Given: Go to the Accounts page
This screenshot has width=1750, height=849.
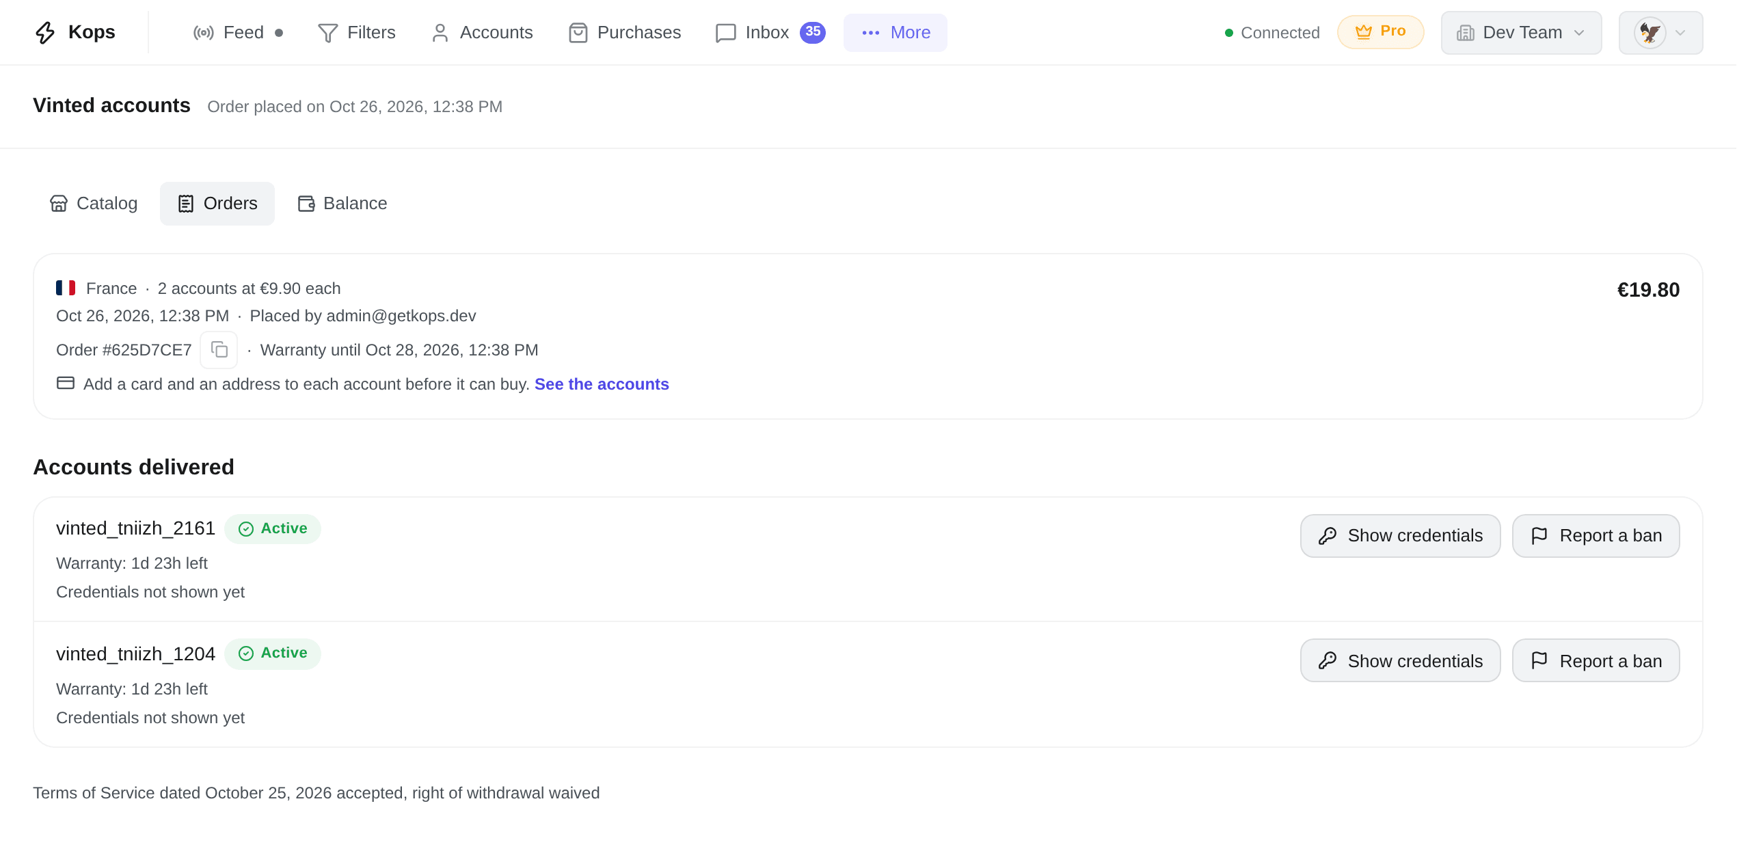Looking at the screenshot, I should coord(482,32).
